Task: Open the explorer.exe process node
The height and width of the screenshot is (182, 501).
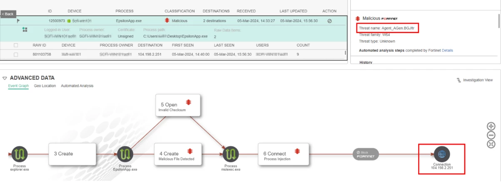Action: pyautogui.click(x=20, y=154)
